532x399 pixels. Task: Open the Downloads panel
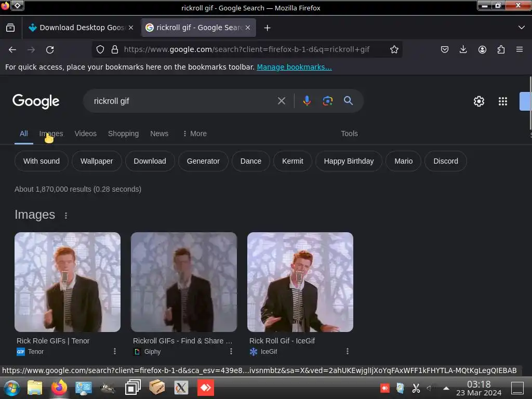[463, 49]
